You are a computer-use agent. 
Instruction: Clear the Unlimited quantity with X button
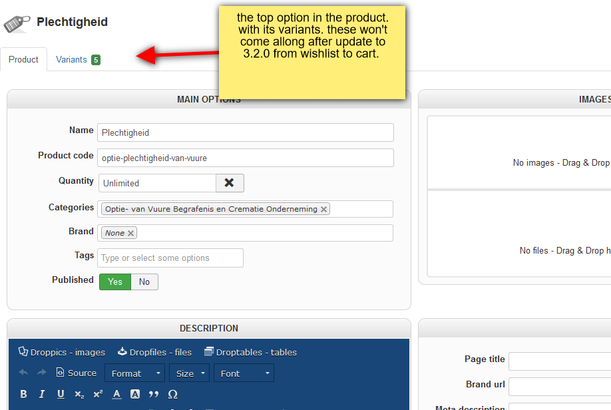[x=230, y=183]
